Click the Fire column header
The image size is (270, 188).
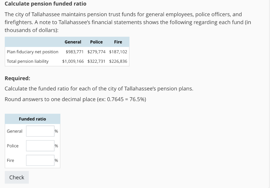pos(118,42)
